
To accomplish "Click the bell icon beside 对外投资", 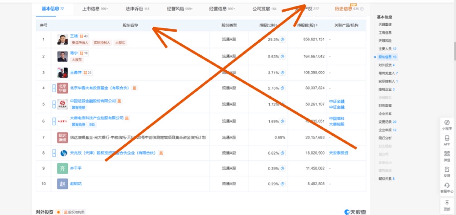I will [58, 212].
